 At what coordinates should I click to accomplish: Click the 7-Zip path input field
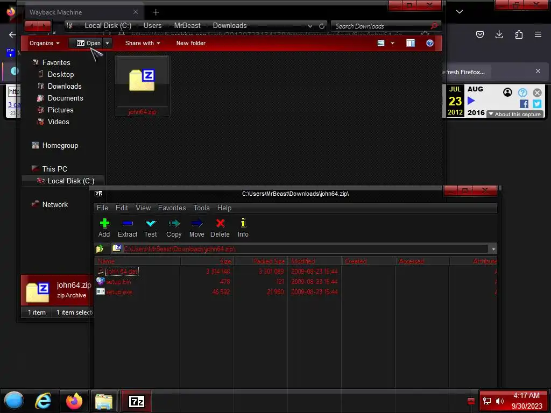coord(300,249)
